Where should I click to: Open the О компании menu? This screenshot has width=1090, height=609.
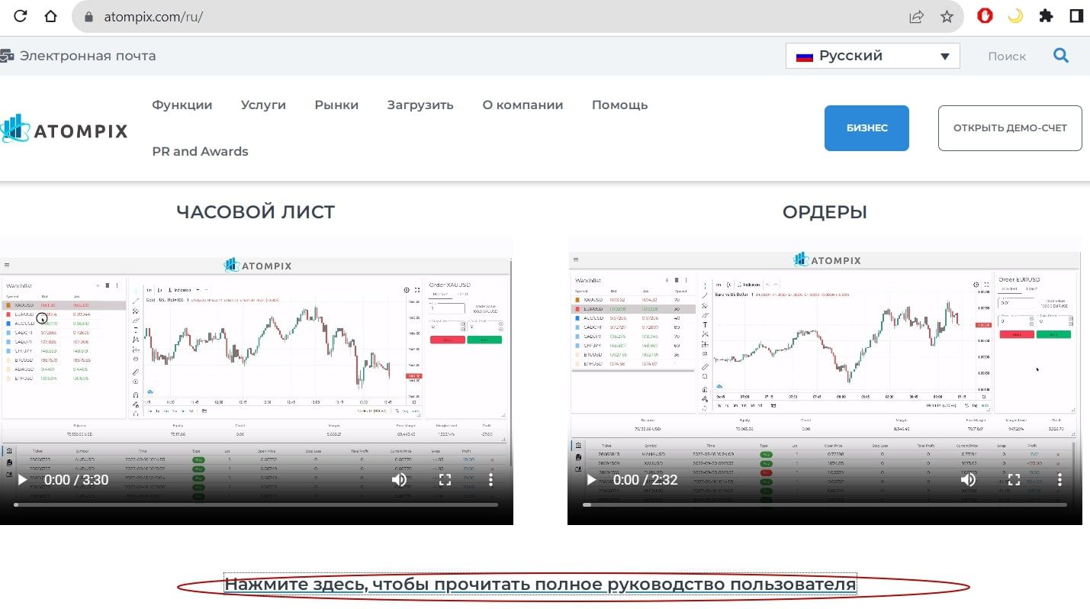522,105
